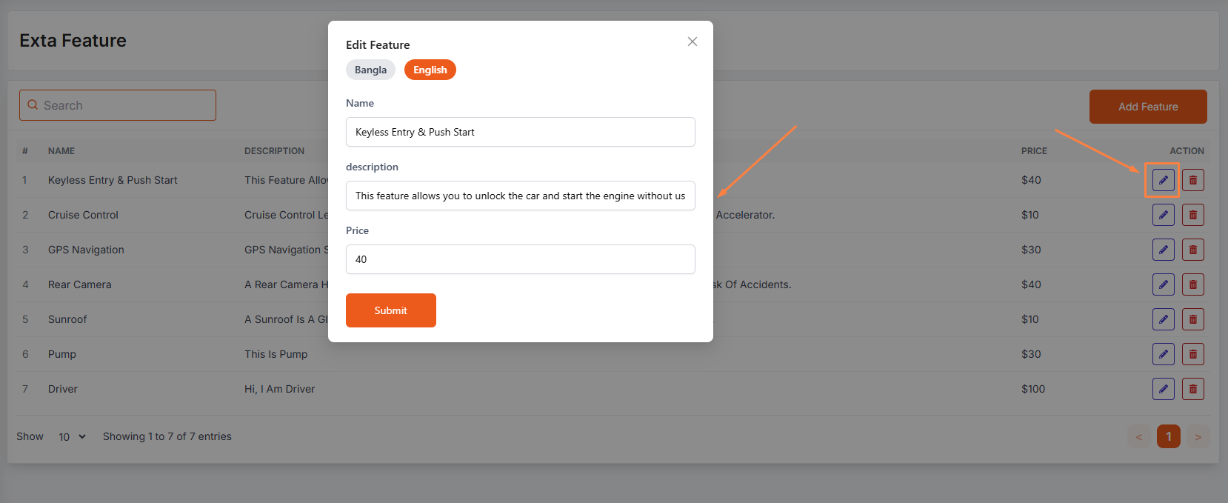The height and width of the screenshot is (503, 1228).
Task: Click the Price input field
Action: [x=520, y=259]
